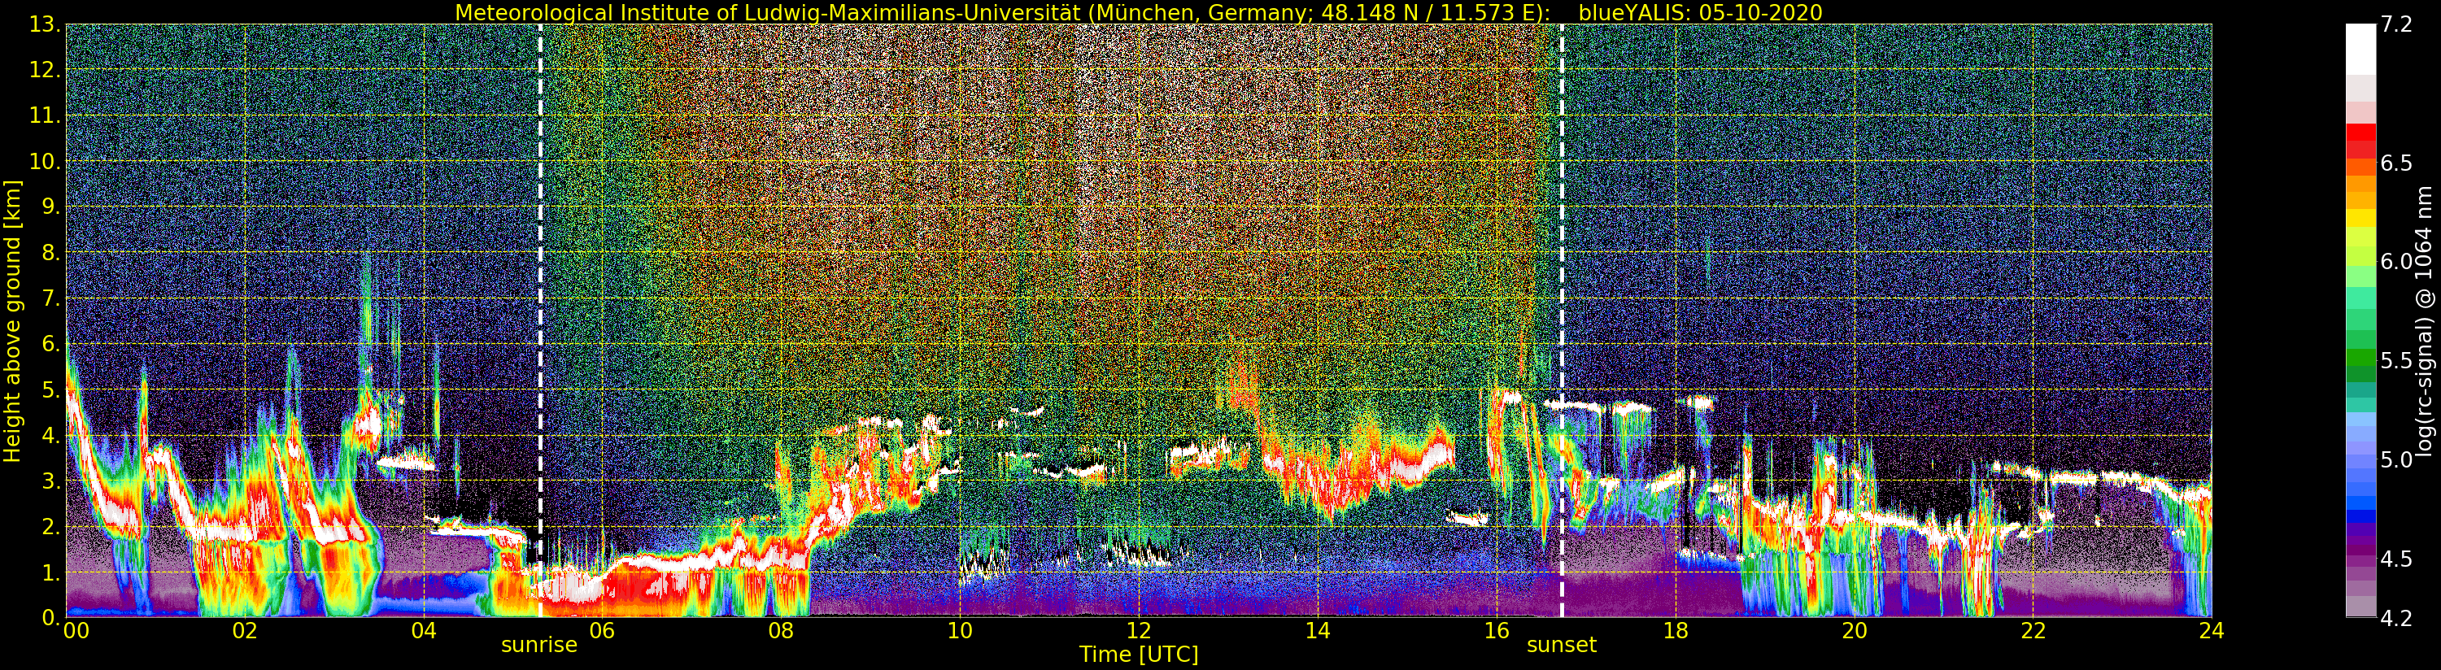Viewport: 2441px width, 670px height.
Task: Click the time axis tick label '16'
Action: click(1497, 631)
